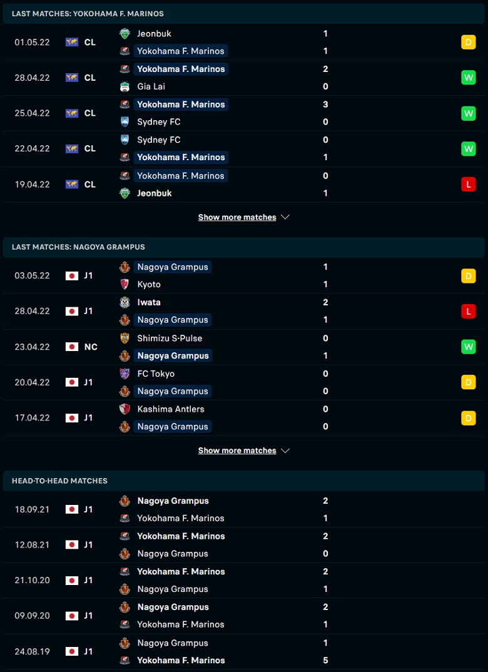
Task: Open the Yokohama F. Marinos link versus Gia Lai
Action: click(181, 69)
